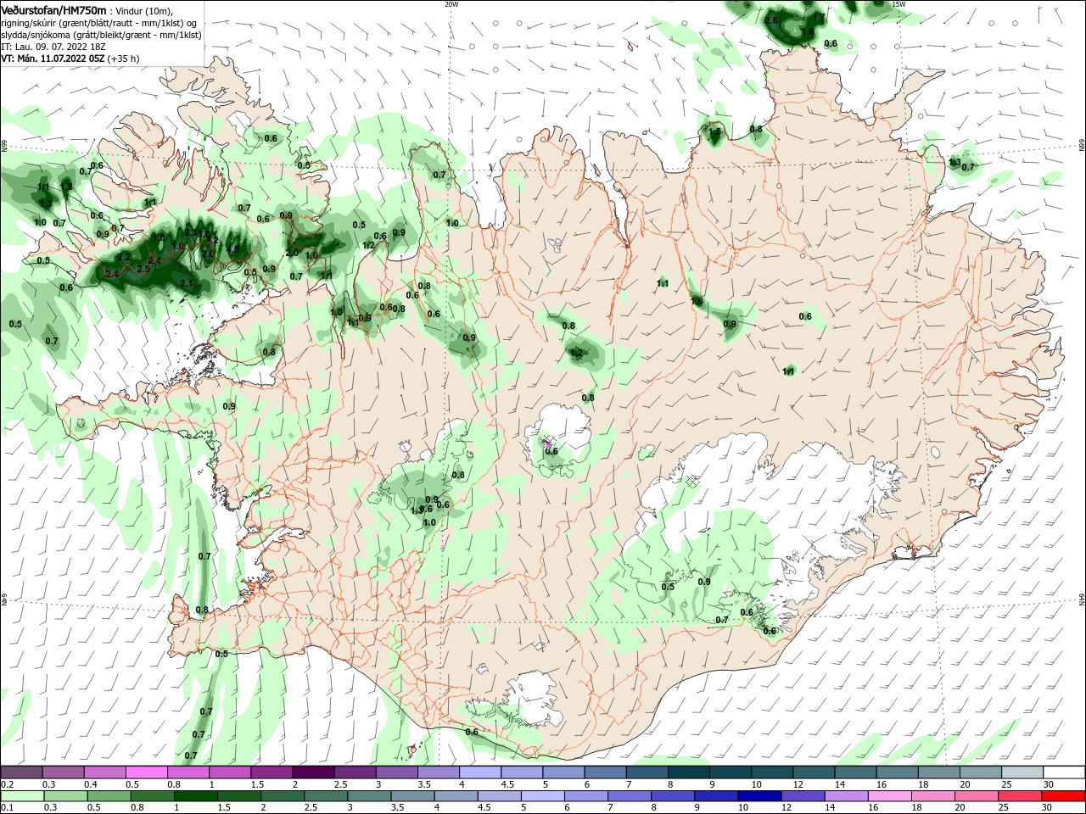
Task: Pick the lightest green swatch at 0.1
Action: click(x=22, y=796)
